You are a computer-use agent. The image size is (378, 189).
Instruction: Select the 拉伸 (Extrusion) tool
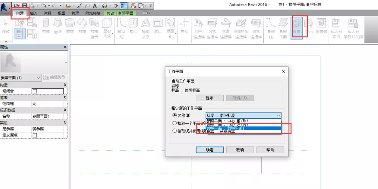coord(46,26)
